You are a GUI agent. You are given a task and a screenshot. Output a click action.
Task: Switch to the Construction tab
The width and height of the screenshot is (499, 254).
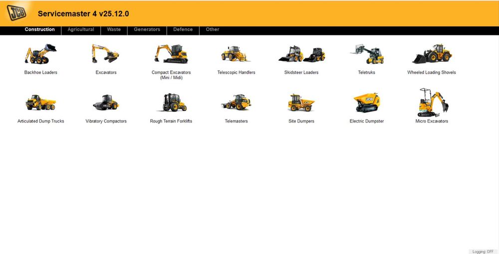(x=40, y=29)
